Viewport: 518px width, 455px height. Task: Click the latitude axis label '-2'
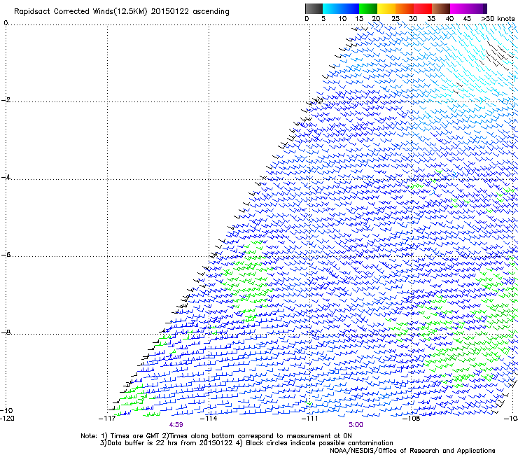(6, 100)
